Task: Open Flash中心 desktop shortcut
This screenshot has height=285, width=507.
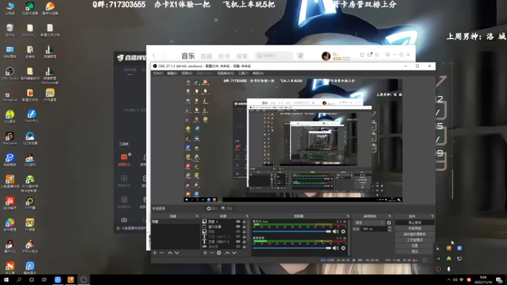Action: click(x=31, y=116)
